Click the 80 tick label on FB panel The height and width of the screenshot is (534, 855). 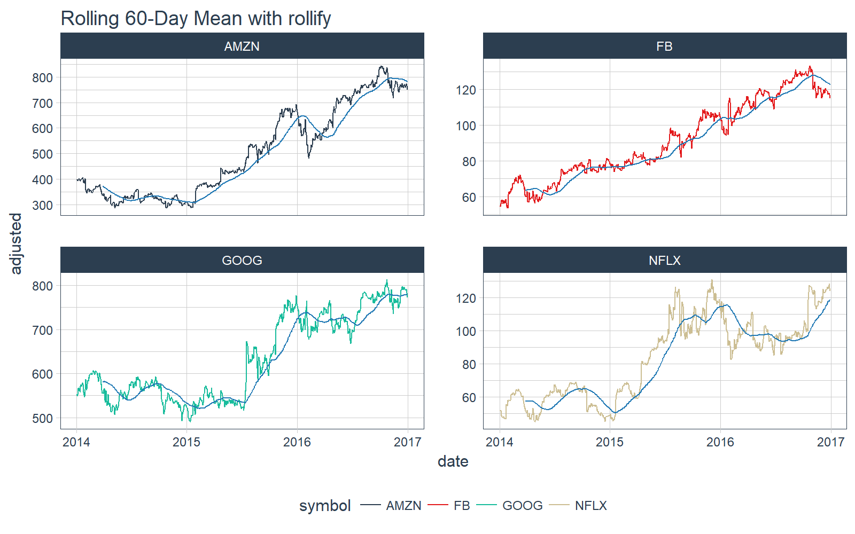[469, 161]
